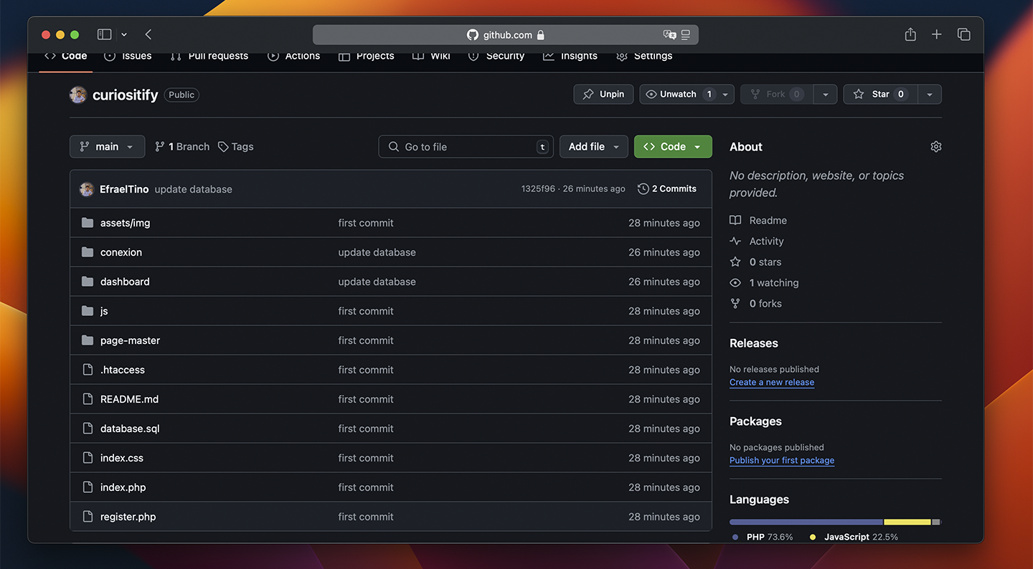Open the Security tab
1033x569 pixels.
[x=496, y=56]
